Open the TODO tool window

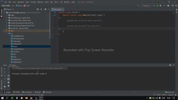16,92
